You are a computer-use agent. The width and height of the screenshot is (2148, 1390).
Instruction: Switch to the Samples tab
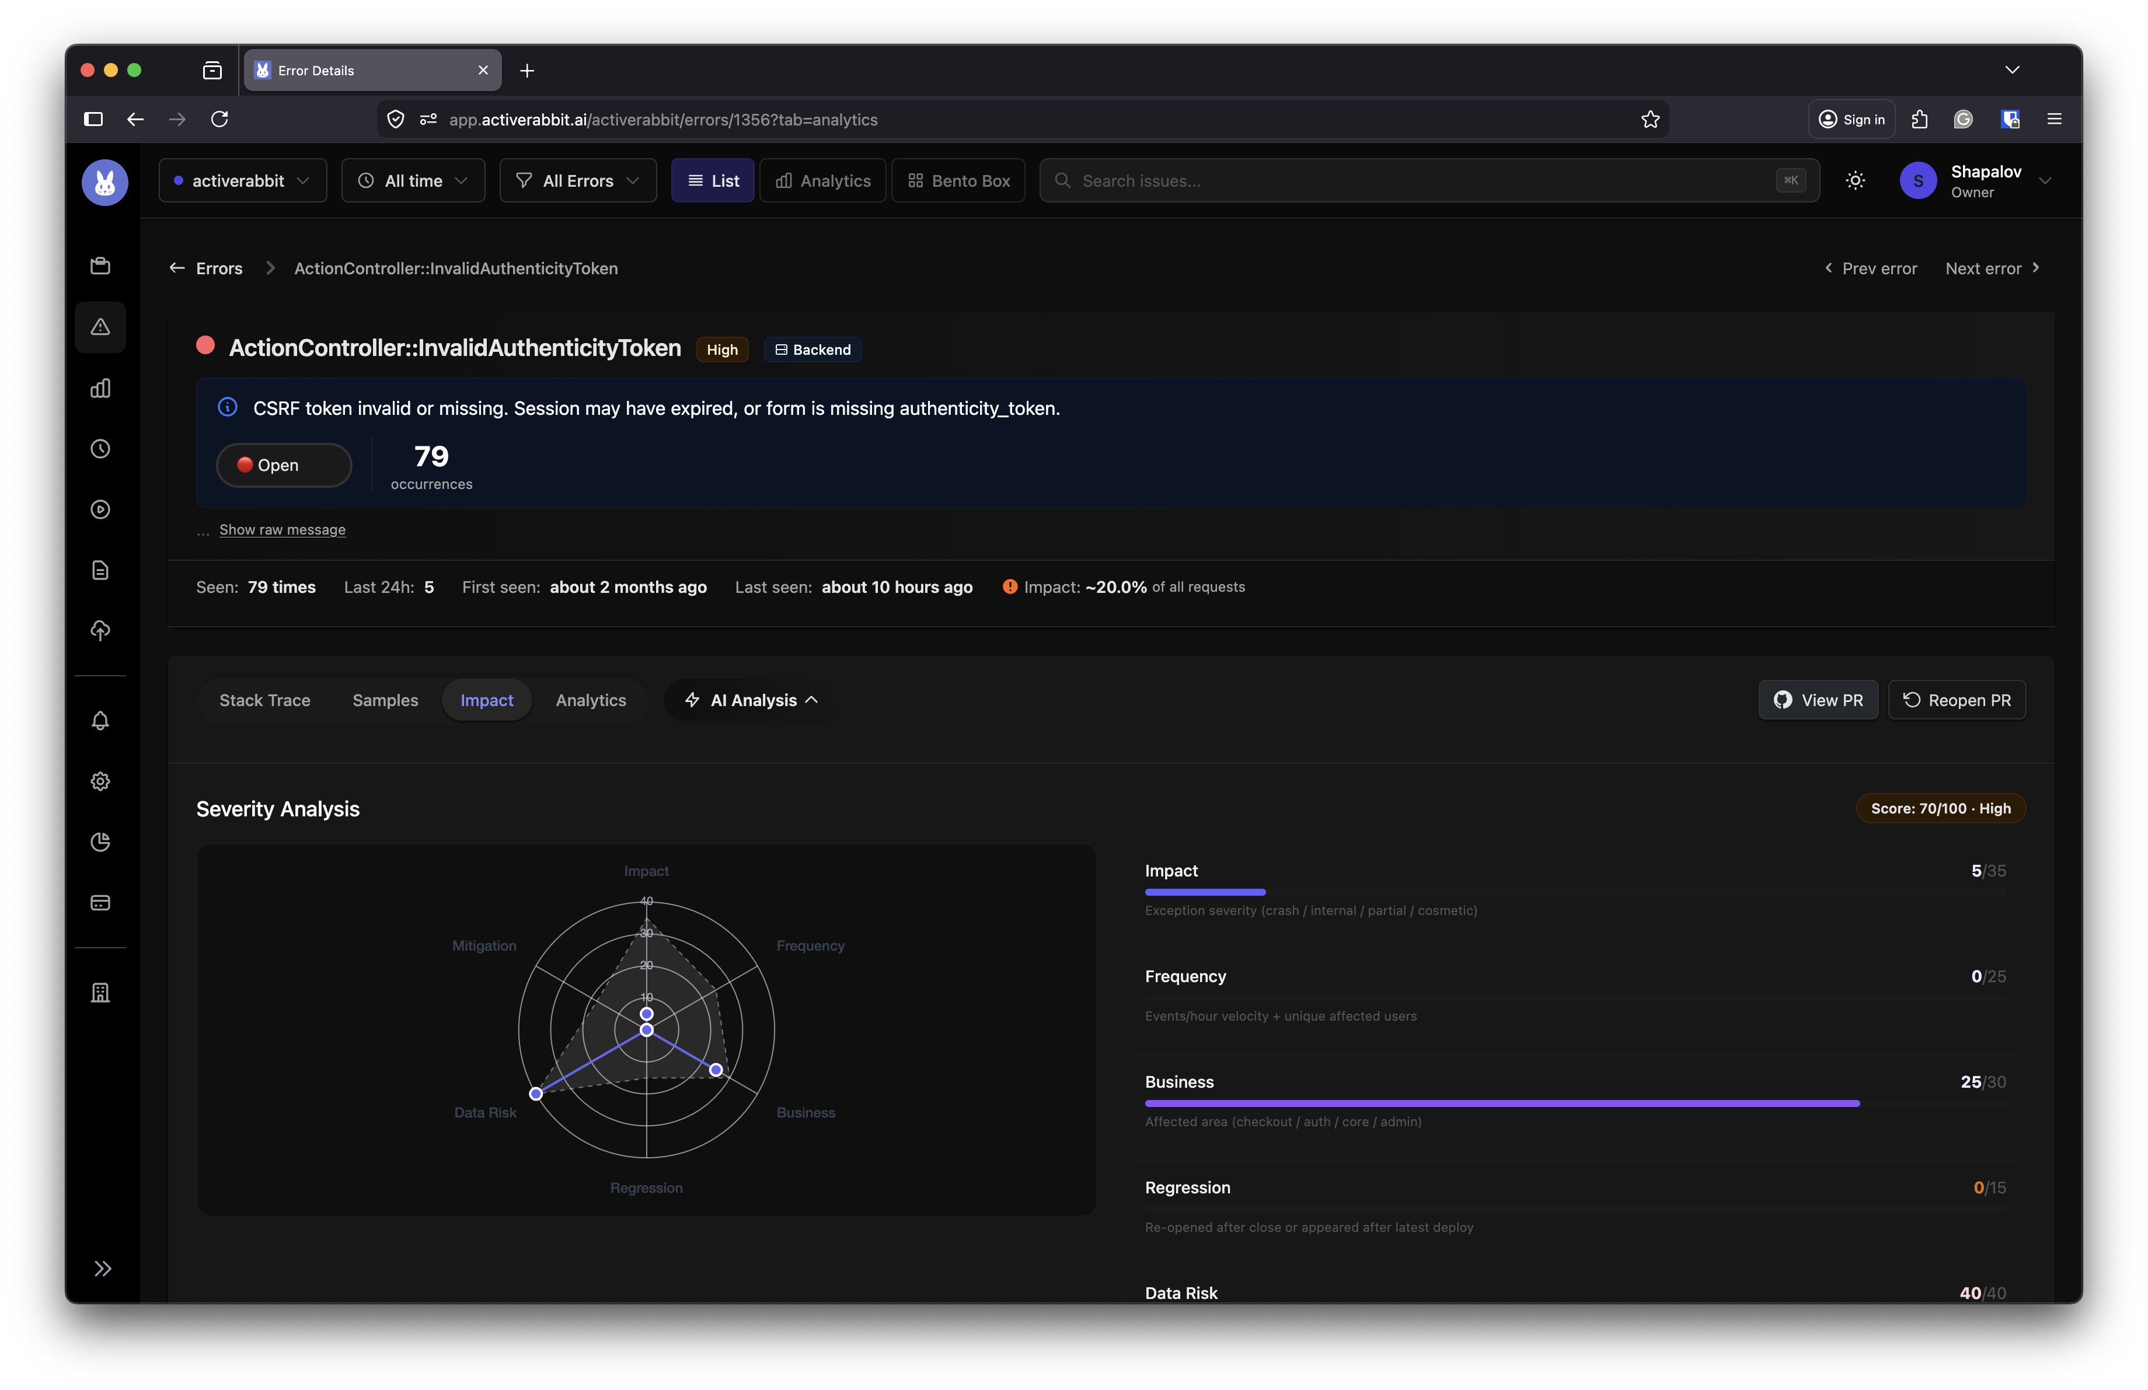pos(385,700)
